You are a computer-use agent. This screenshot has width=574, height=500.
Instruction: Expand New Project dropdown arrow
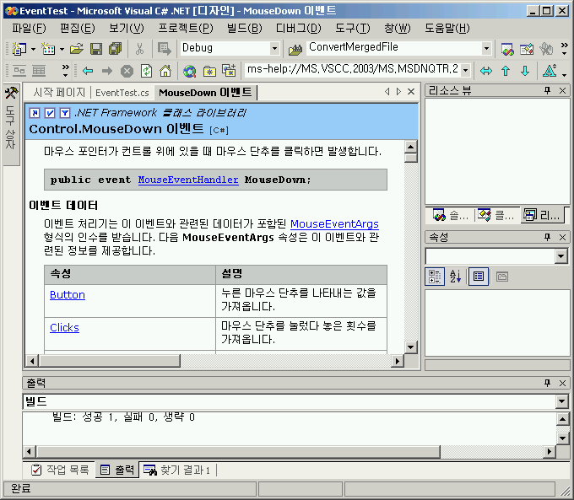(x=33, y=49)
